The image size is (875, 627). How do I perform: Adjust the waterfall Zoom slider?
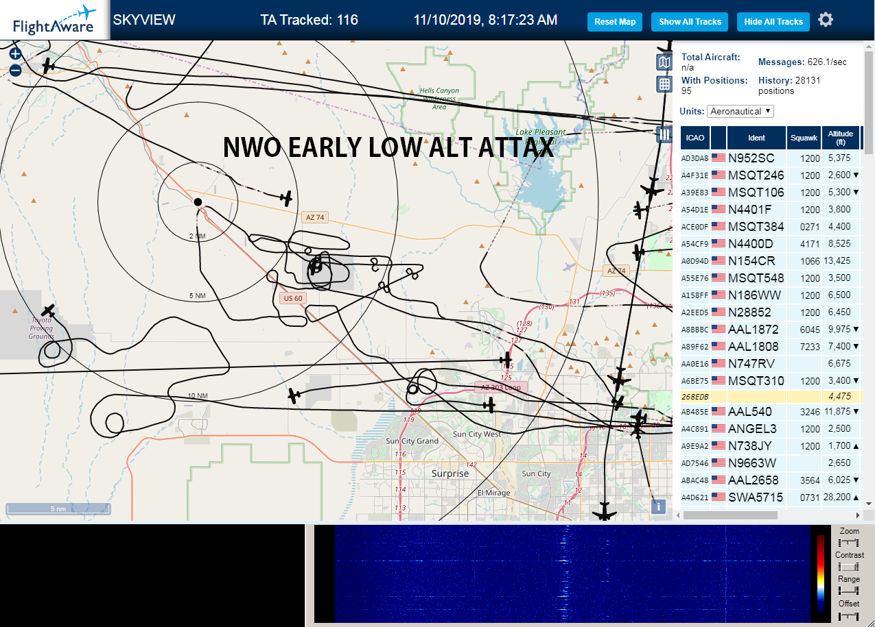point(849,543)
